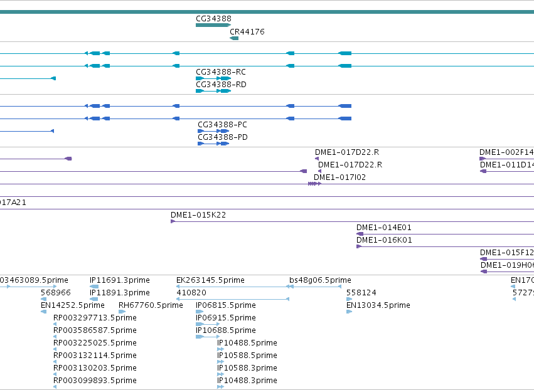Open the CG34388-RD transcript label
This screenshot has width=534, height=390.
tap(221, 85)
